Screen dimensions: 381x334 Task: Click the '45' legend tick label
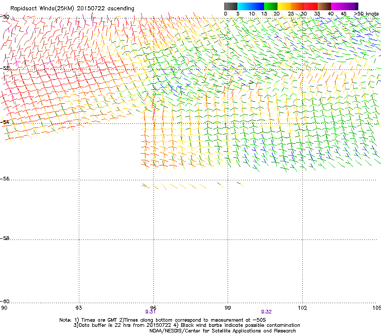343,14
